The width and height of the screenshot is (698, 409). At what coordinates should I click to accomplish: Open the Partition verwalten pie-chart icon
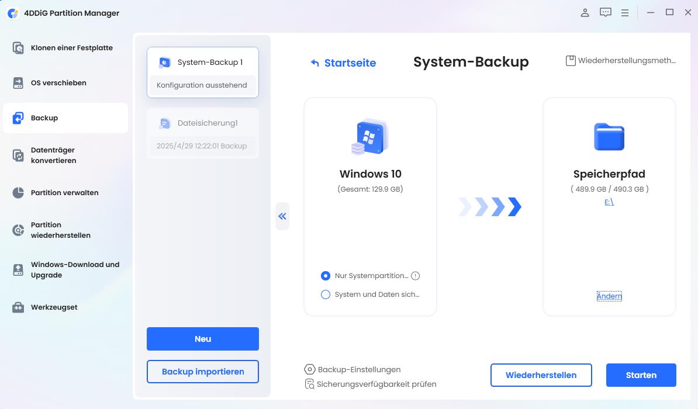(x=18, y=193)
